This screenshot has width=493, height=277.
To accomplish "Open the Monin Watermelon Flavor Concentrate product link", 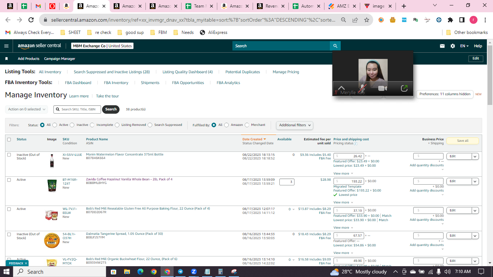I will pos(125,154).
